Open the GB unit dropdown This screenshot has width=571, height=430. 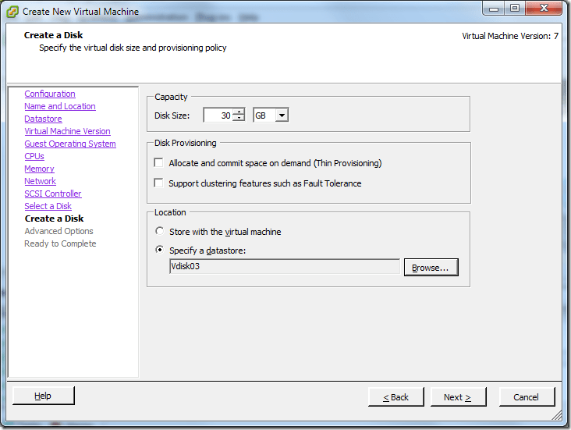click(282, 115)
